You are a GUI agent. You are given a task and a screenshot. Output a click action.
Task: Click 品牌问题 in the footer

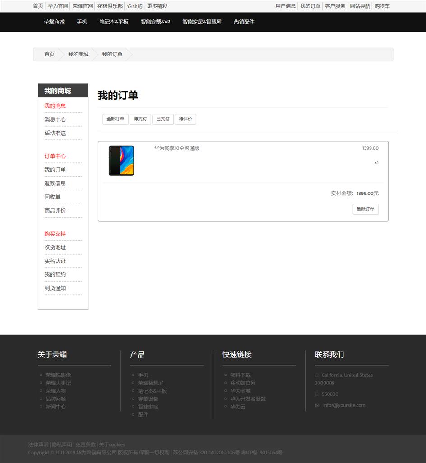[56, 398]
